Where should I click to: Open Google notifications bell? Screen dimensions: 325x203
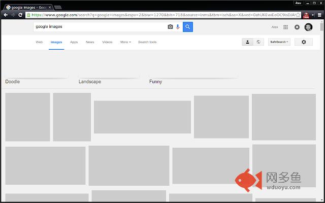297,27
